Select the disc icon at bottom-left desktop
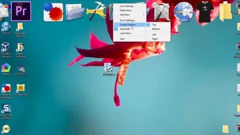Image resolution: width=240 pixels, height=135 pixels. [6, 129]
